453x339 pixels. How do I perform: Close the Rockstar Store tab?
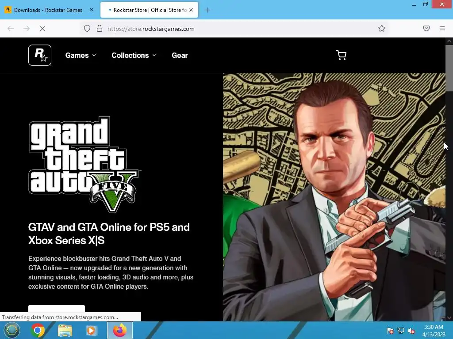pos(191,10)
